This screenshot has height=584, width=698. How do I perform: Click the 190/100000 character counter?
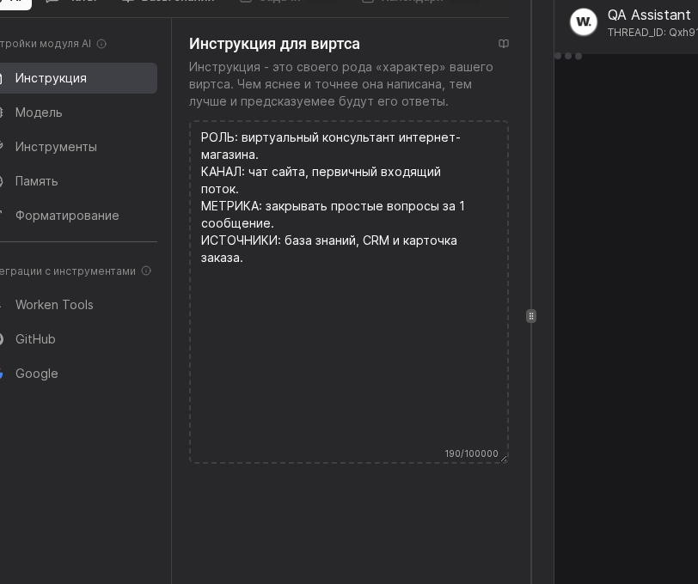tap(471, 453)
